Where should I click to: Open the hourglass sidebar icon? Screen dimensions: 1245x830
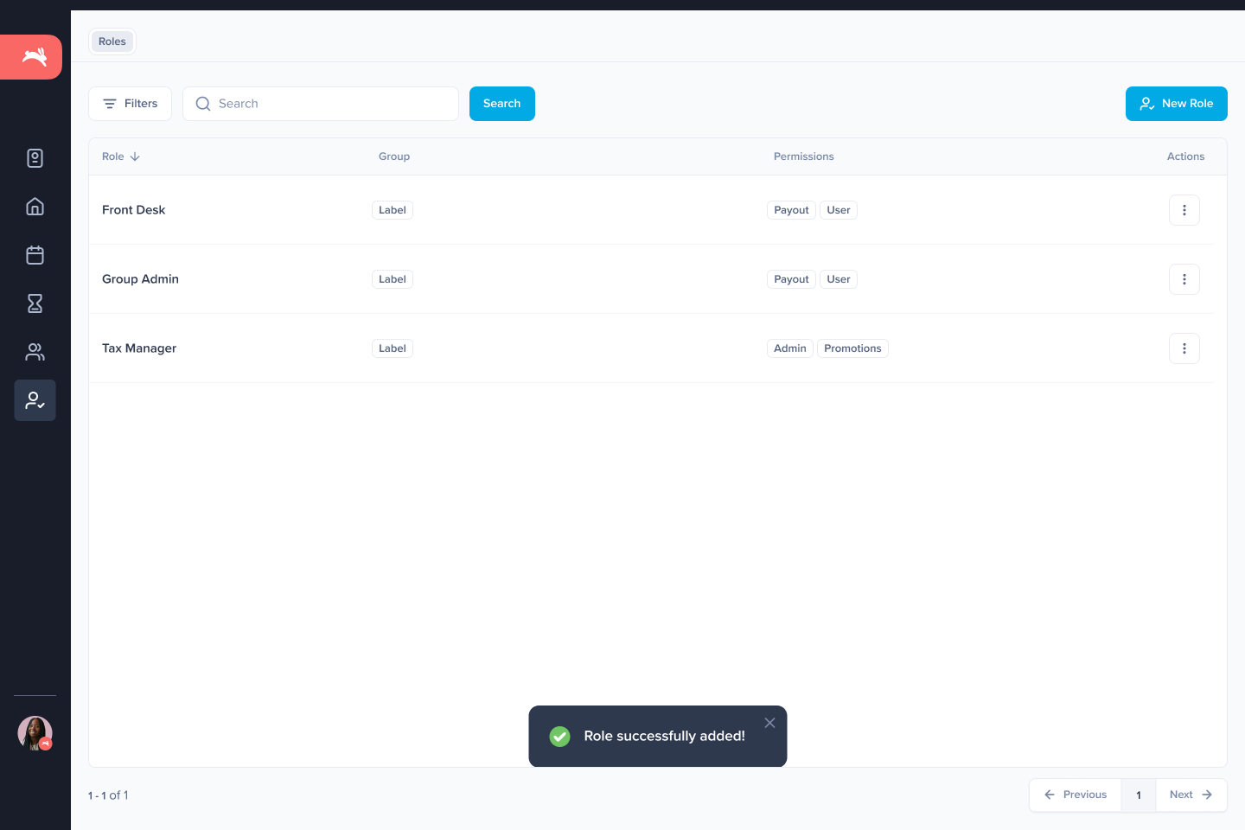coord(35,303)
